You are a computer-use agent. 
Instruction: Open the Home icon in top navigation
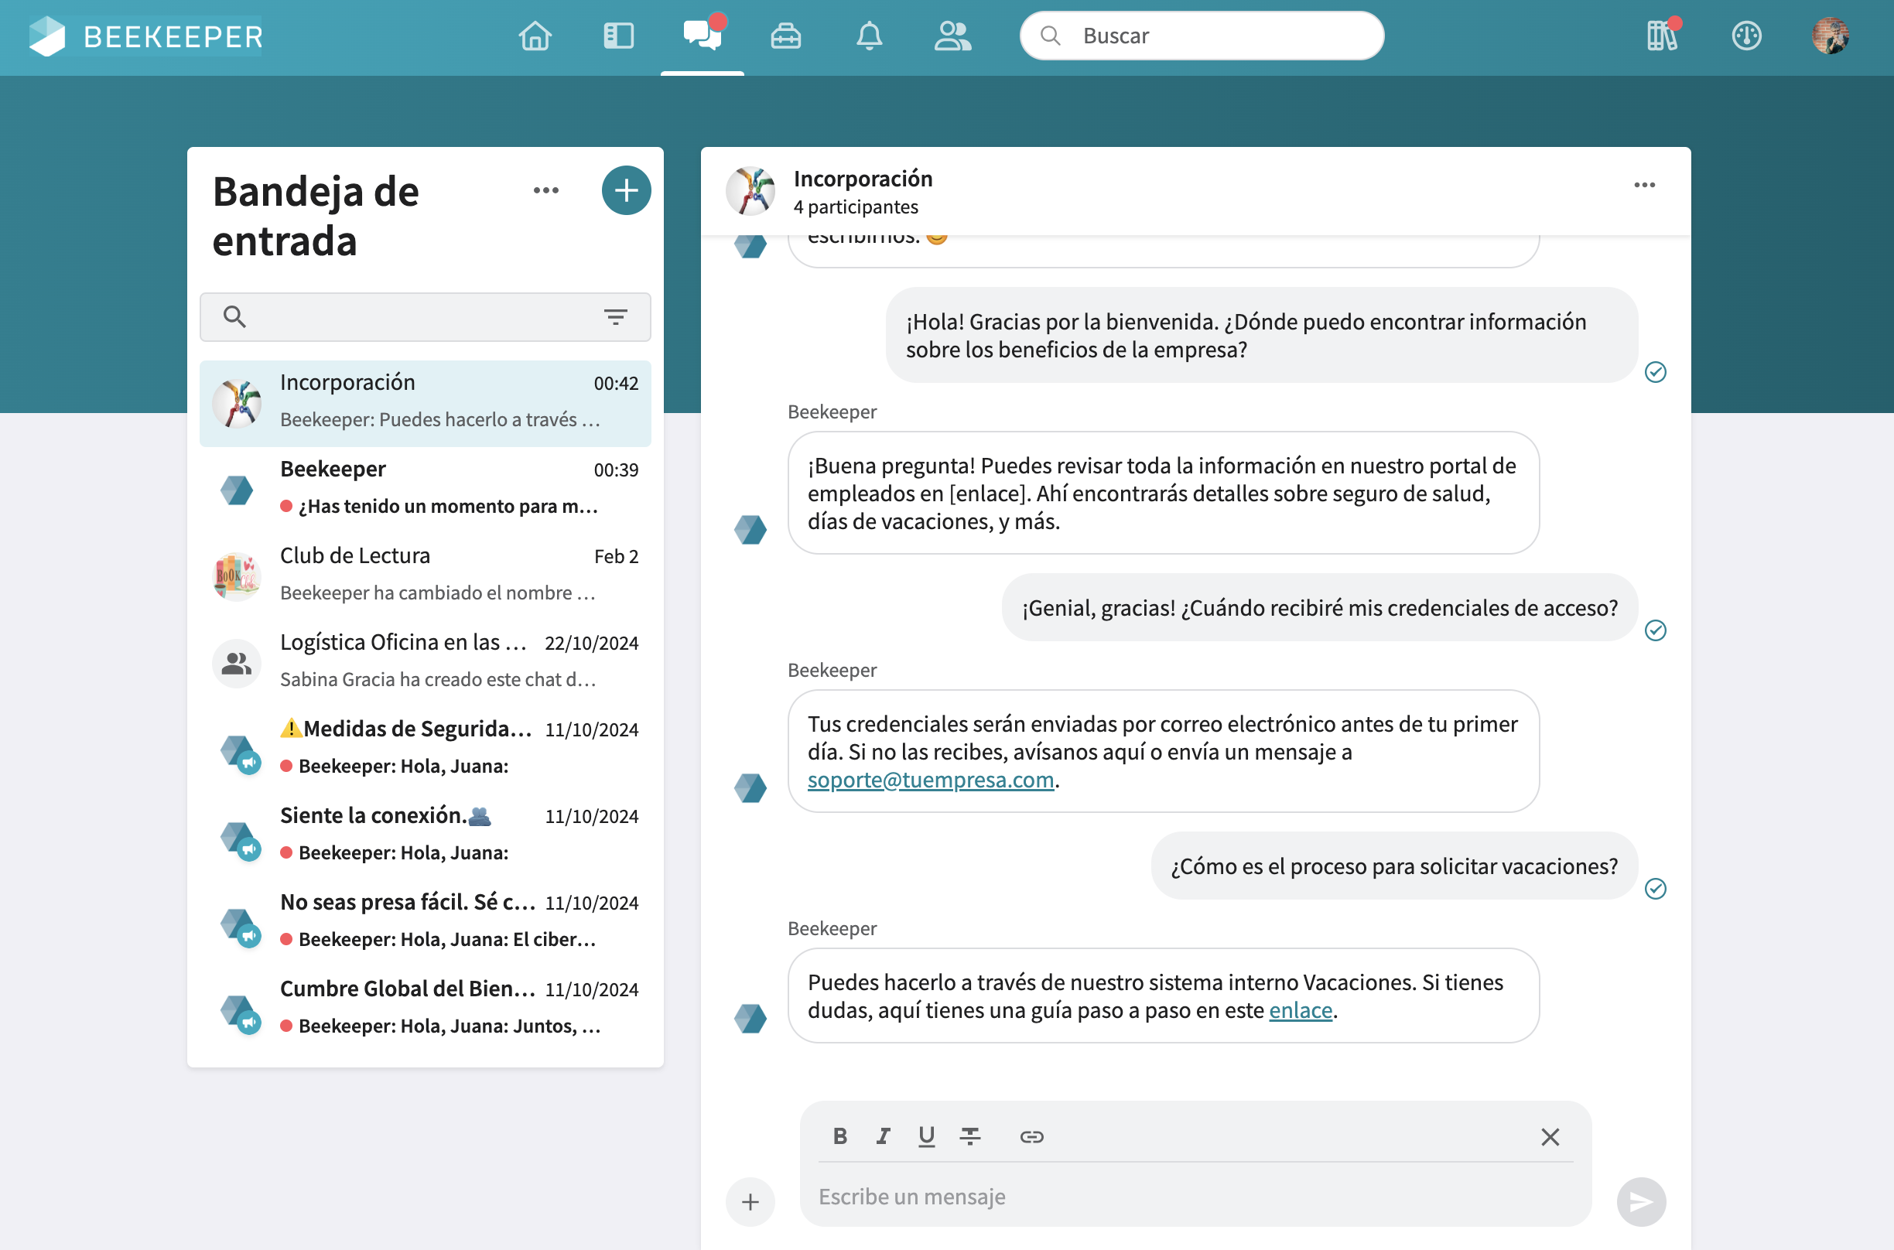[x=535, y=36]
